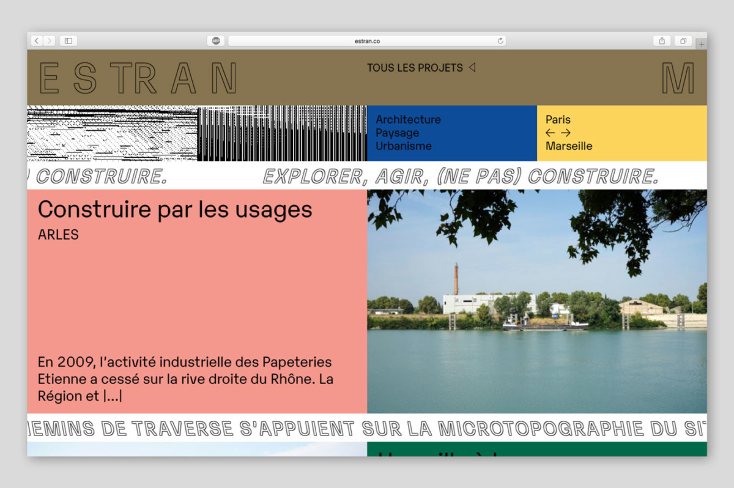Click the left arrow under Paris
This screenshot has width=734, height=488.
coord(550,133)
